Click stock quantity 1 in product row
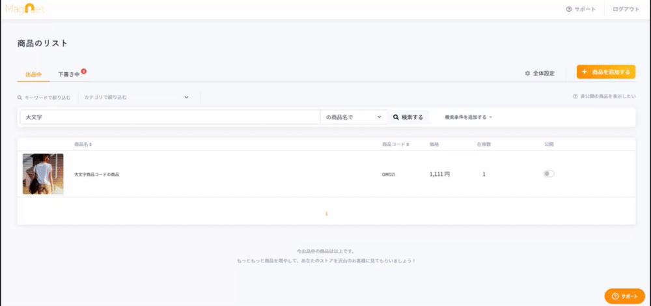 pyautogui.click(x=484, y=174)
